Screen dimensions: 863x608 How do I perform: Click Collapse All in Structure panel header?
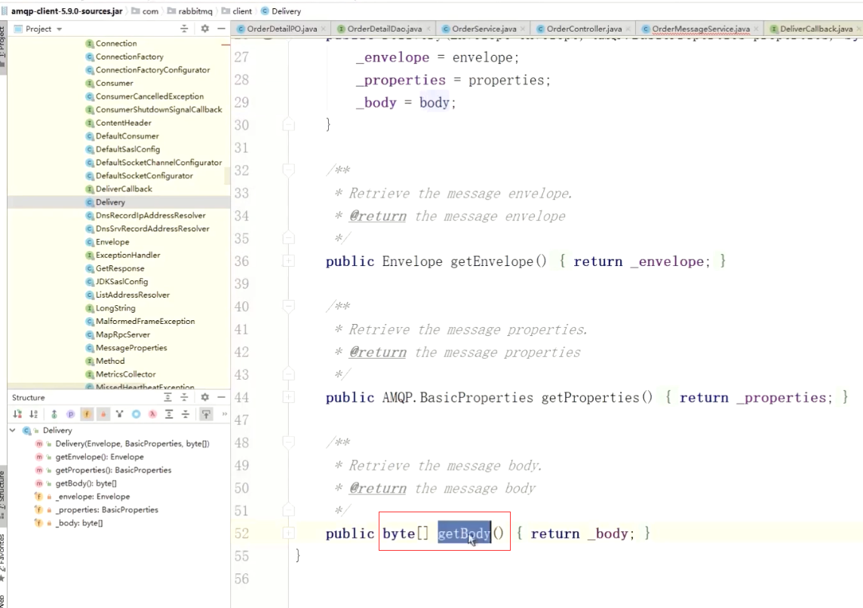click(184, 397)
